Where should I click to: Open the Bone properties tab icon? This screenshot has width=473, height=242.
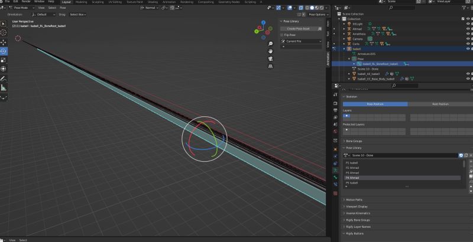click(335, 177)
